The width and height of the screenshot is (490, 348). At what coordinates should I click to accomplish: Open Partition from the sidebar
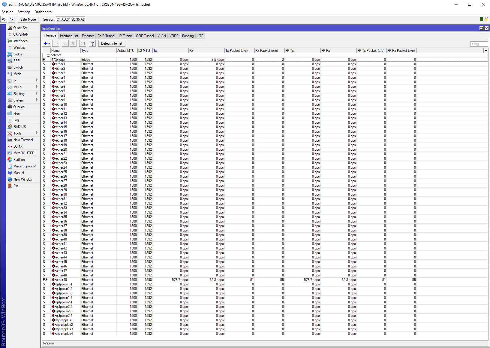tap(23, 160)
